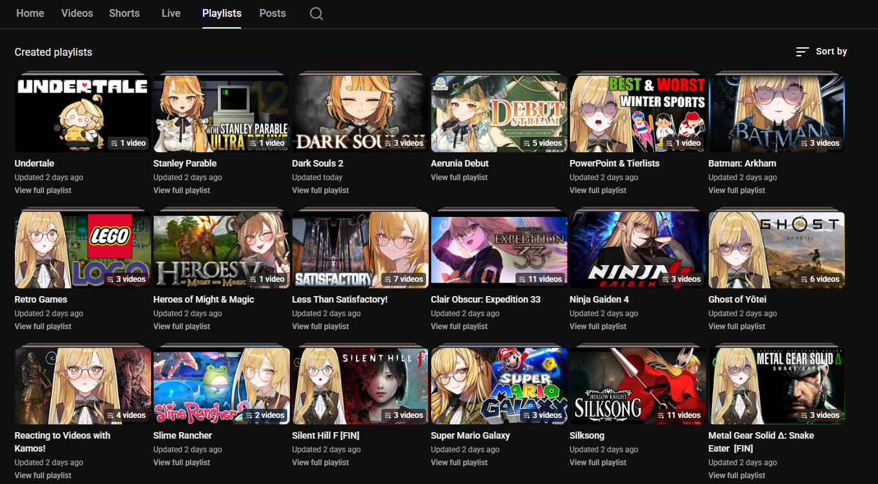View full playlist for Super Mario Galaxy
Viewport: 878px width, 484px height.
coord(459,463)
